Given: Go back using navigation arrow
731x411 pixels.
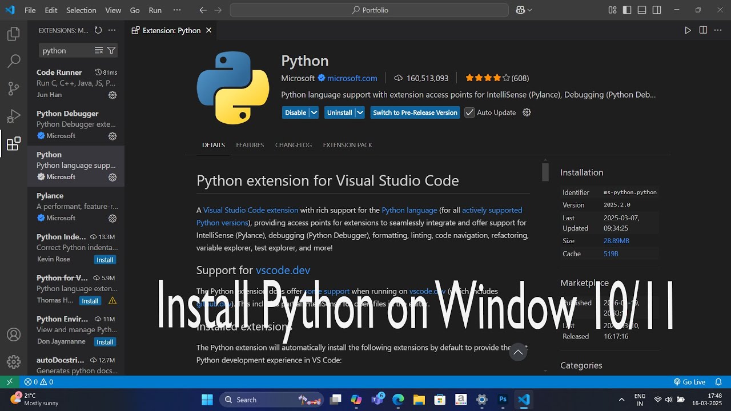Looking at the screenshot, I should click(203, 10).
